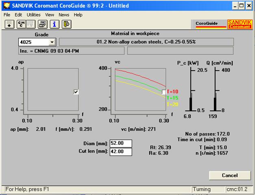Minimize the CoroGuide window
This screenshot has width=255, height=195.
[x=235, y=6]
